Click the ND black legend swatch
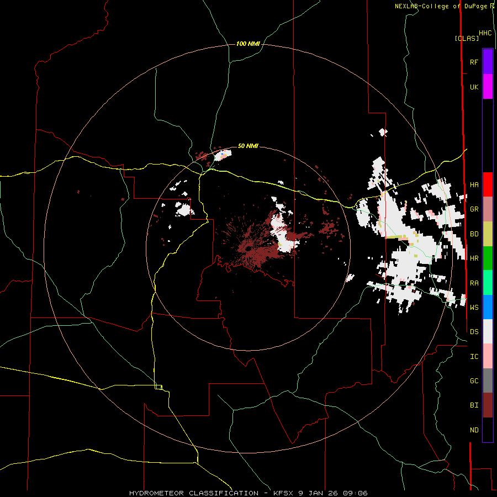 click(x=488, y=430)
